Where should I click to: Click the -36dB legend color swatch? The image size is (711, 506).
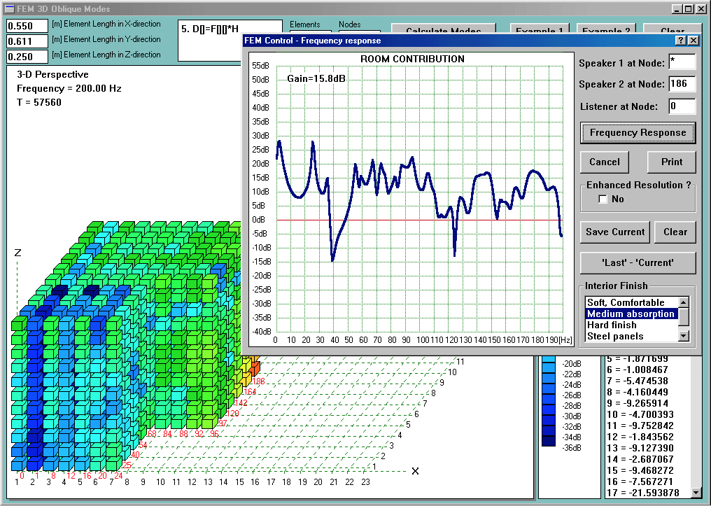549,442
